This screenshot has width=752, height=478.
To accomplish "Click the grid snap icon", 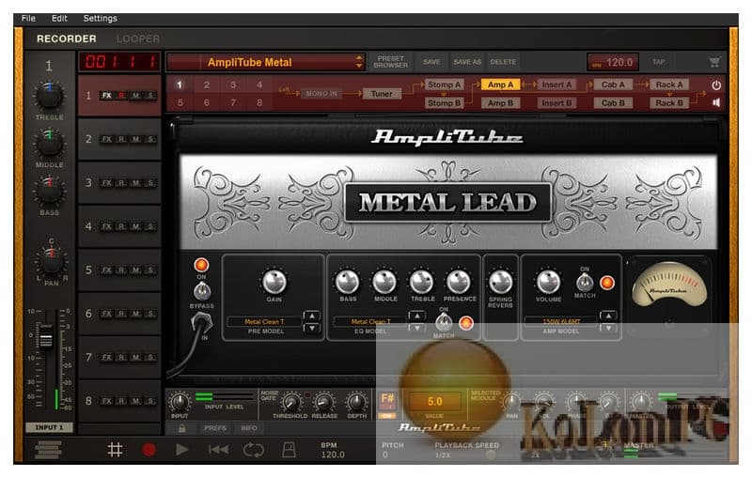I will [115, 450].
